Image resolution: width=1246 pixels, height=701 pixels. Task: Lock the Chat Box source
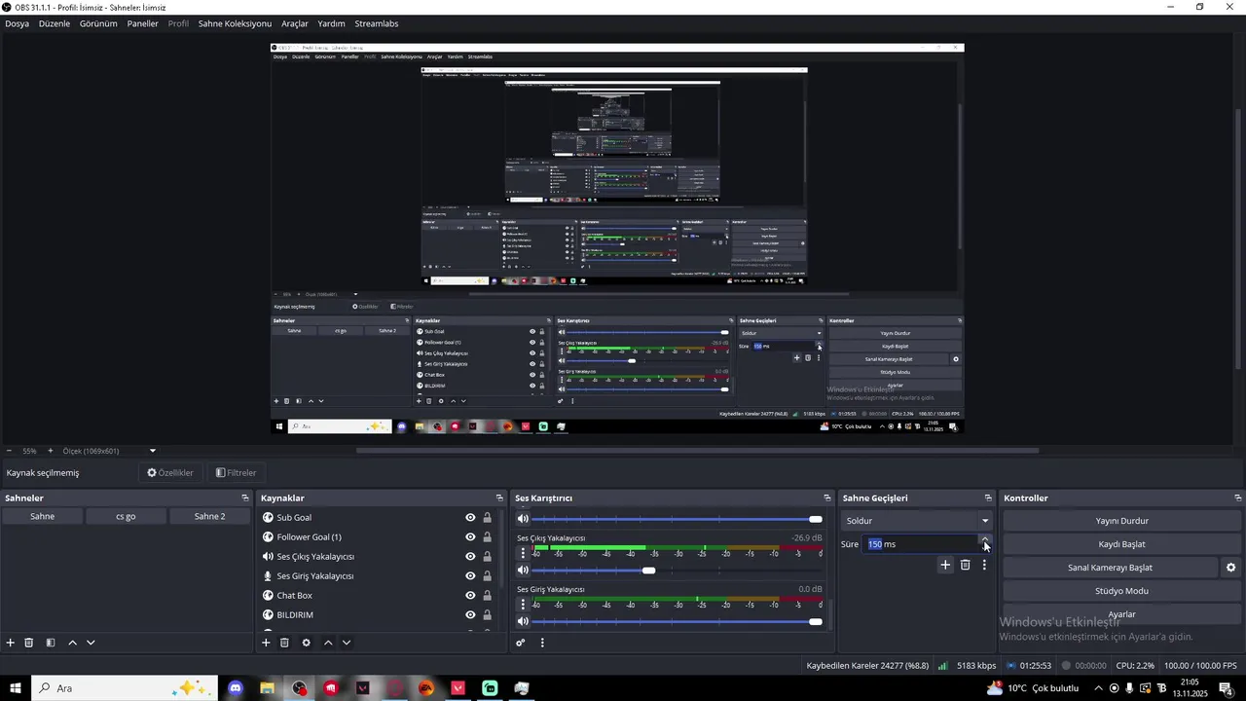click(x=487, y=596)
